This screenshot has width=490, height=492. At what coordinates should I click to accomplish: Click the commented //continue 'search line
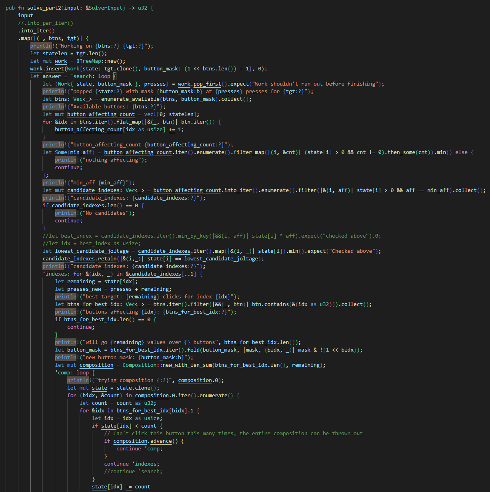click(133, 471)
